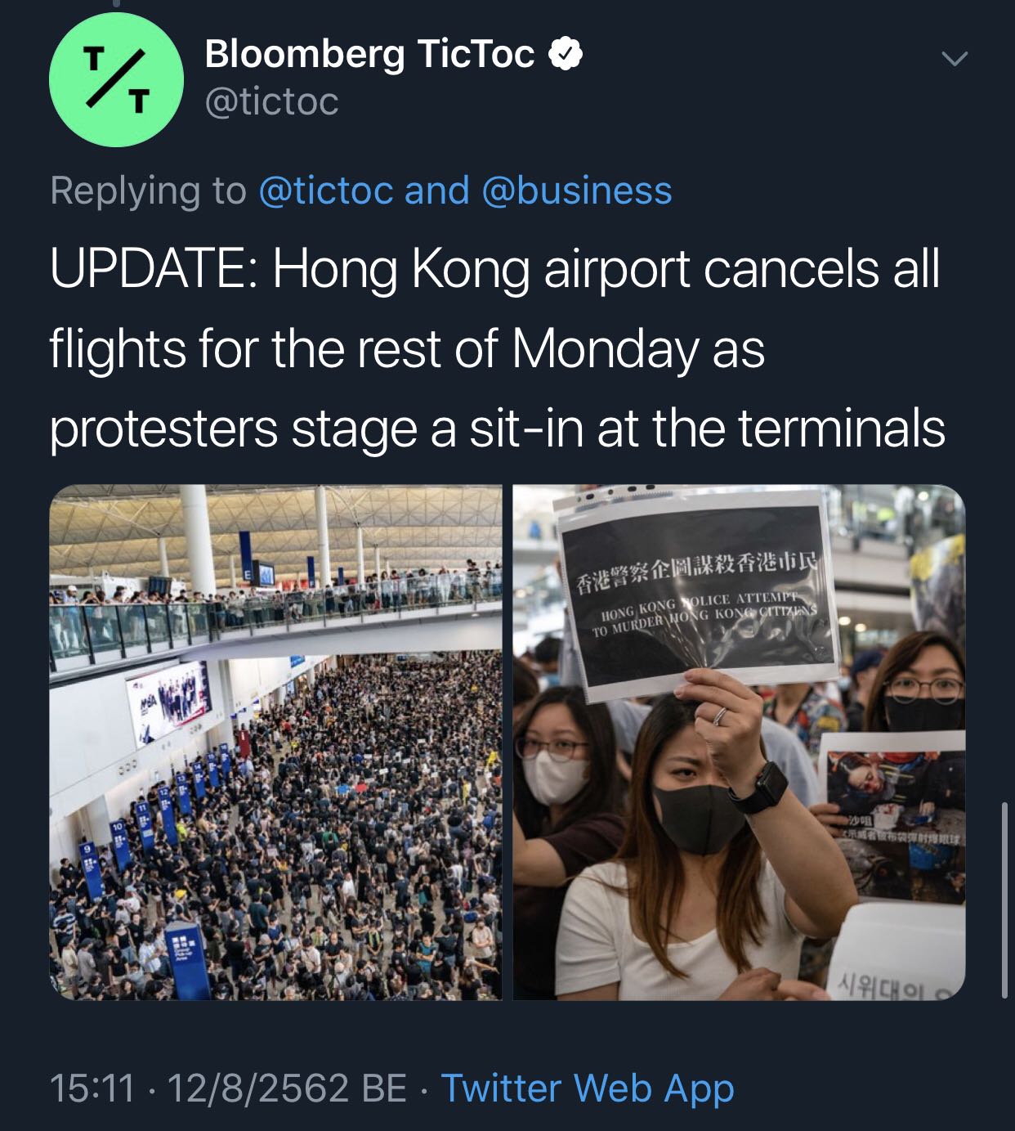Open @business mention in Replying to line

577,191
